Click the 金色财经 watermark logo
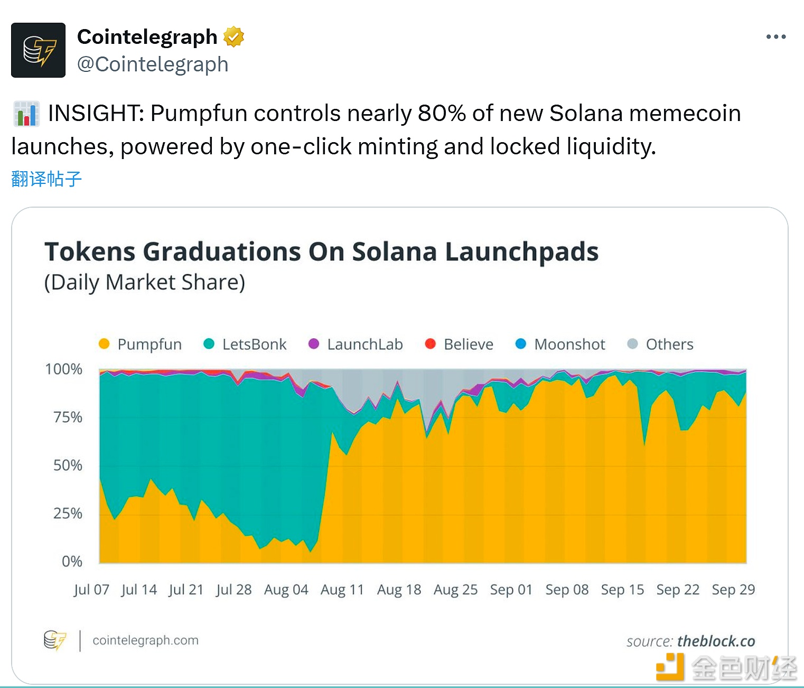804x688 pixels. [726, 667]
